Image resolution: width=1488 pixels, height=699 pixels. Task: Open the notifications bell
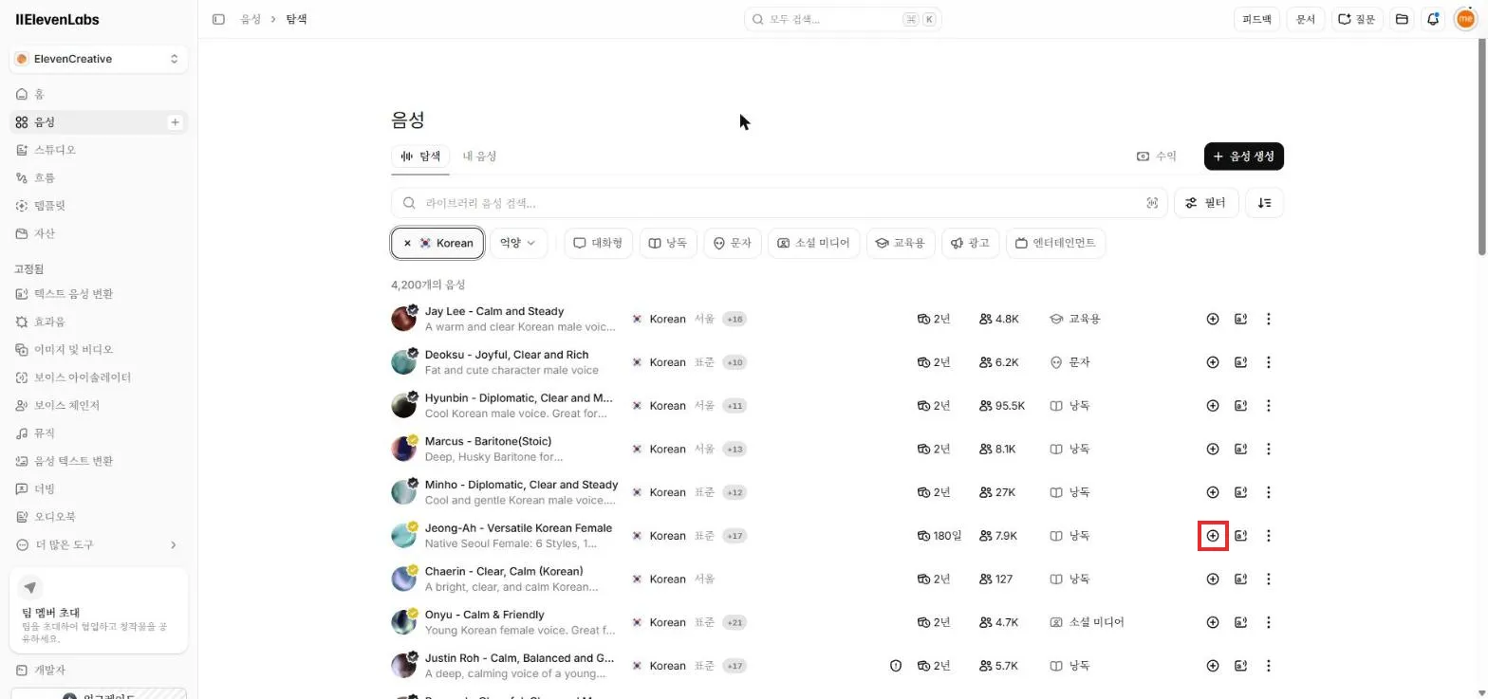pos(1433,19)
